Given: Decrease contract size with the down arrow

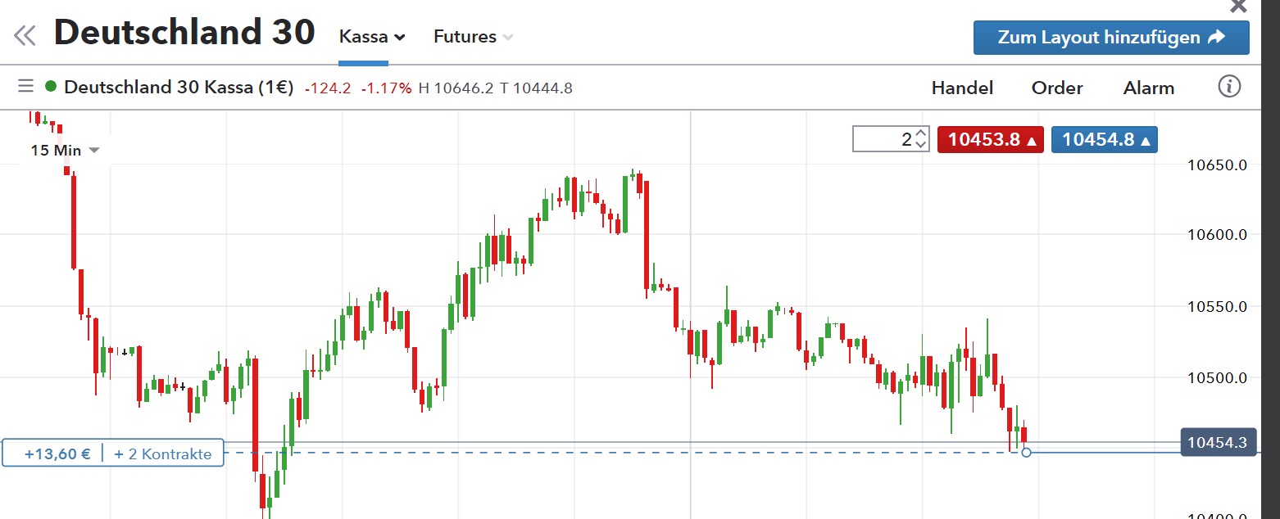Looking at the screenshot, I should pyautogui.click(x=921, y=145).
